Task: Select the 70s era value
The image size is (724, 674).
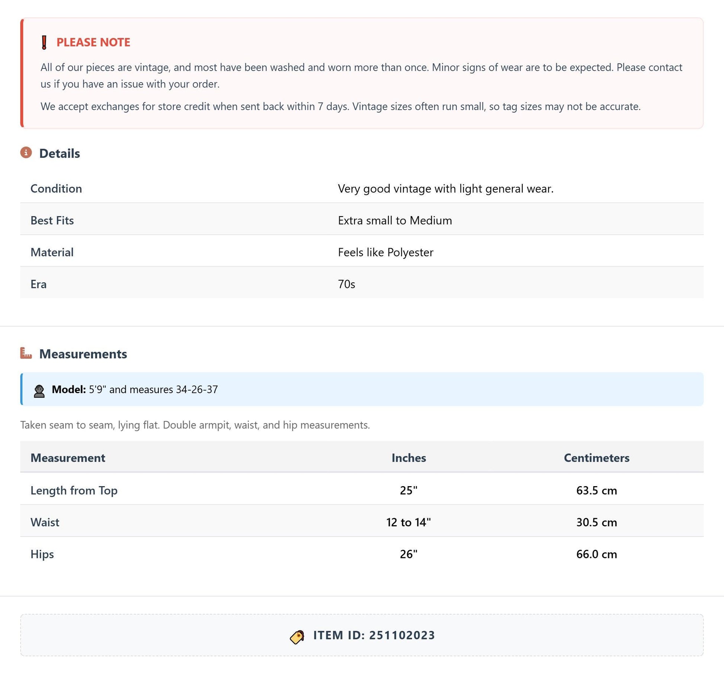Action: [346, 284]
